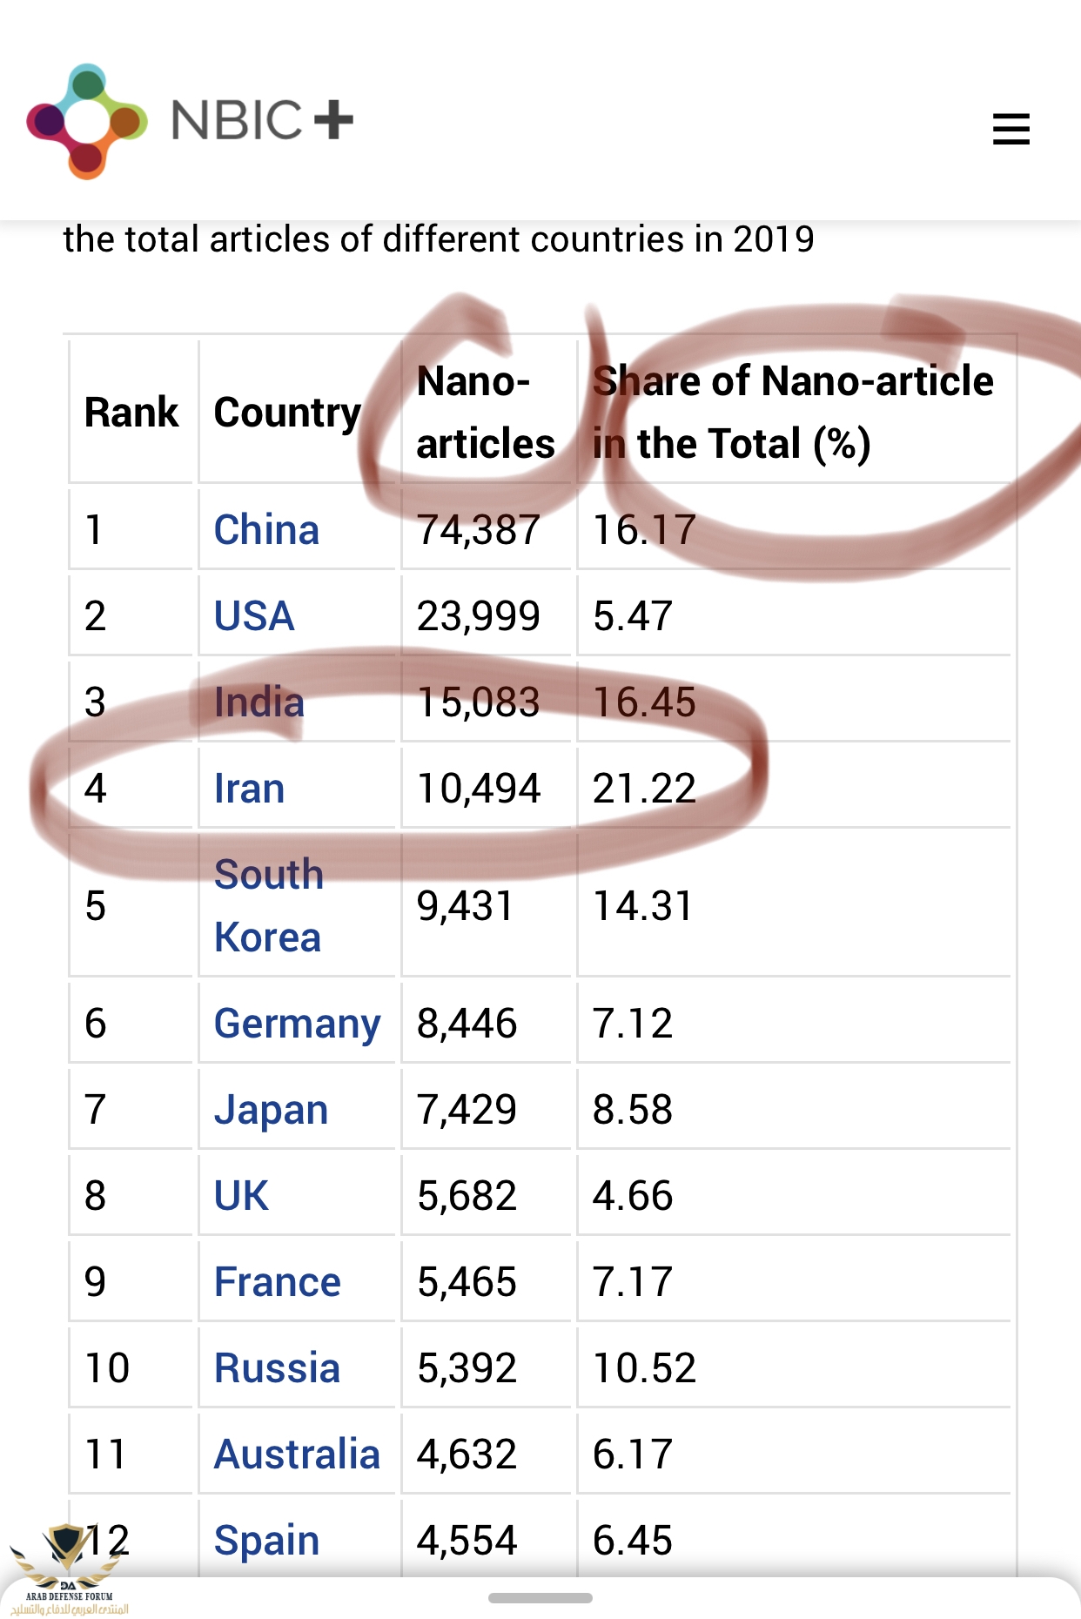This screenshot has height=1619, width=1081.
Task: Follow the Australia link
Action: coord(297,1454)
